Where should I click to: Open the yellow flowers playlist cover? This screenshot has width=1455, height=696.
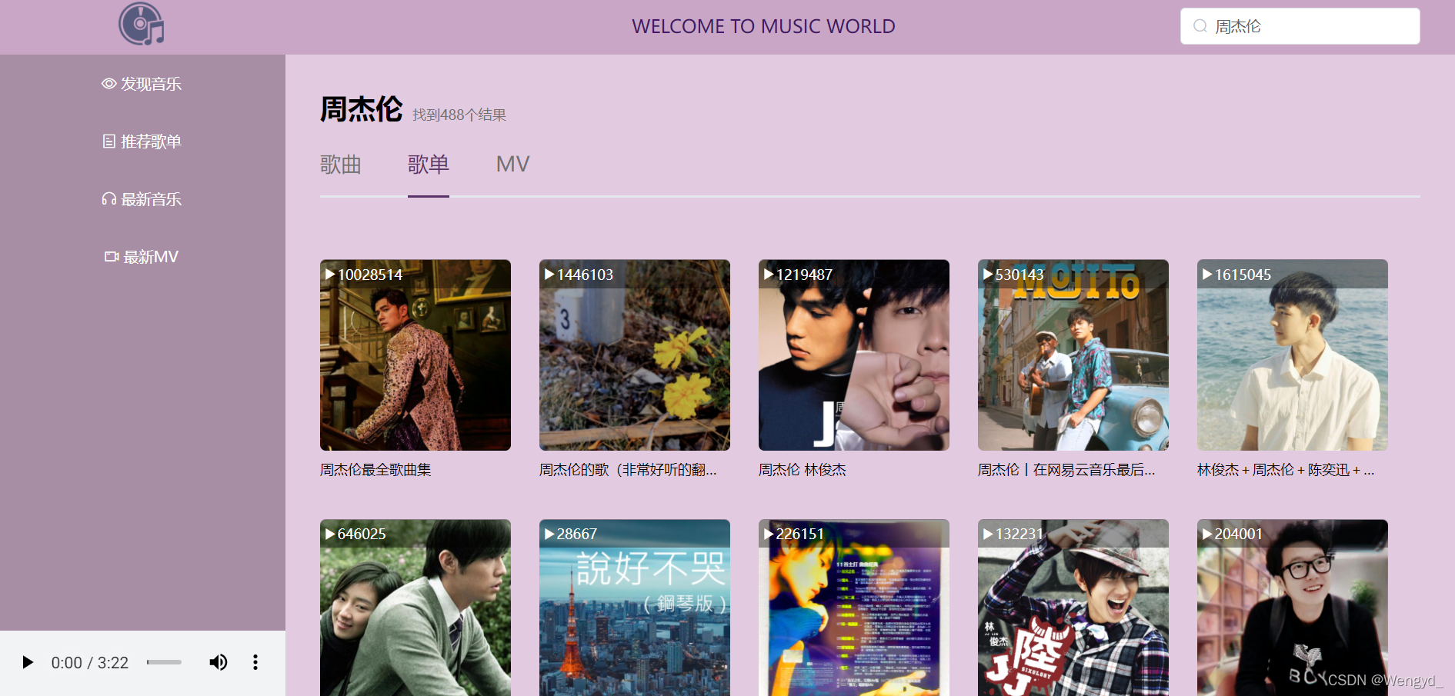[635, 355]
